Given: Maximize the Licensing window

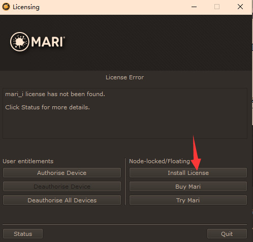Looking at the screenshot, I should tap(217, 7).
